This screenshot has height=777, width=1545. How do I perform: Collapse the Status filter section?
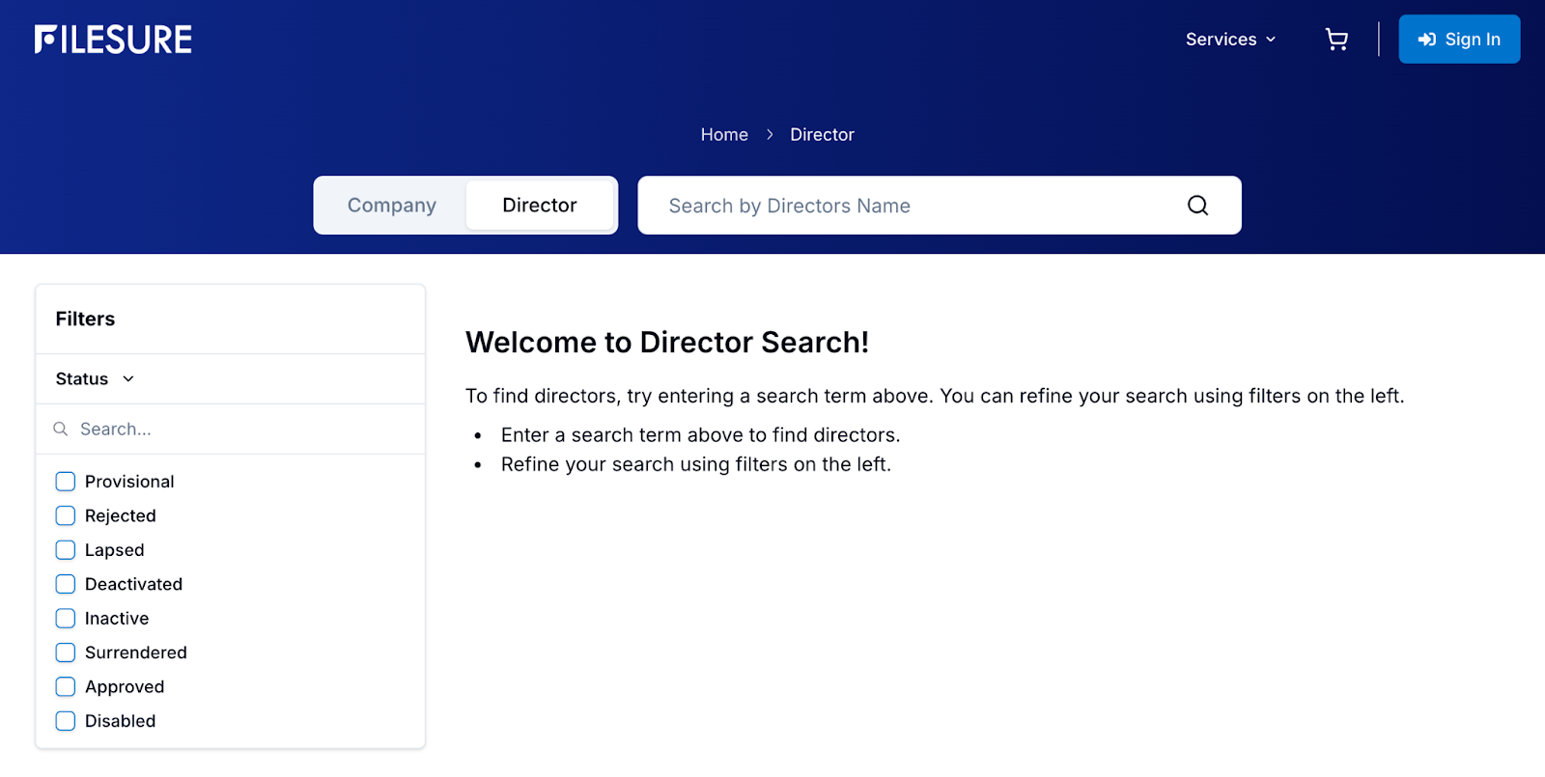(95, 379)
